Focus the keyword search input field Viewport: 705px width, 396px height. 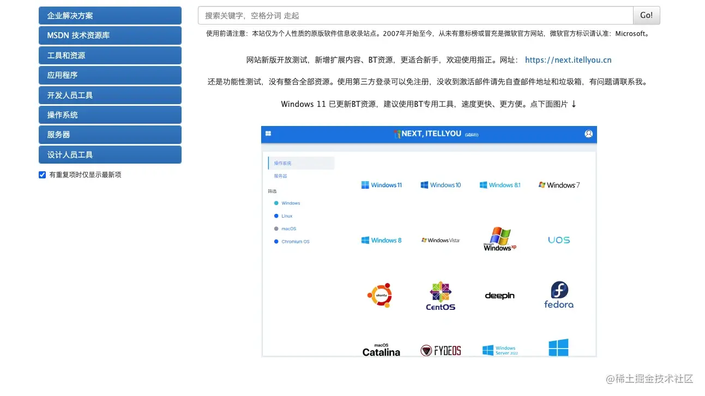(x=415, y=15)
